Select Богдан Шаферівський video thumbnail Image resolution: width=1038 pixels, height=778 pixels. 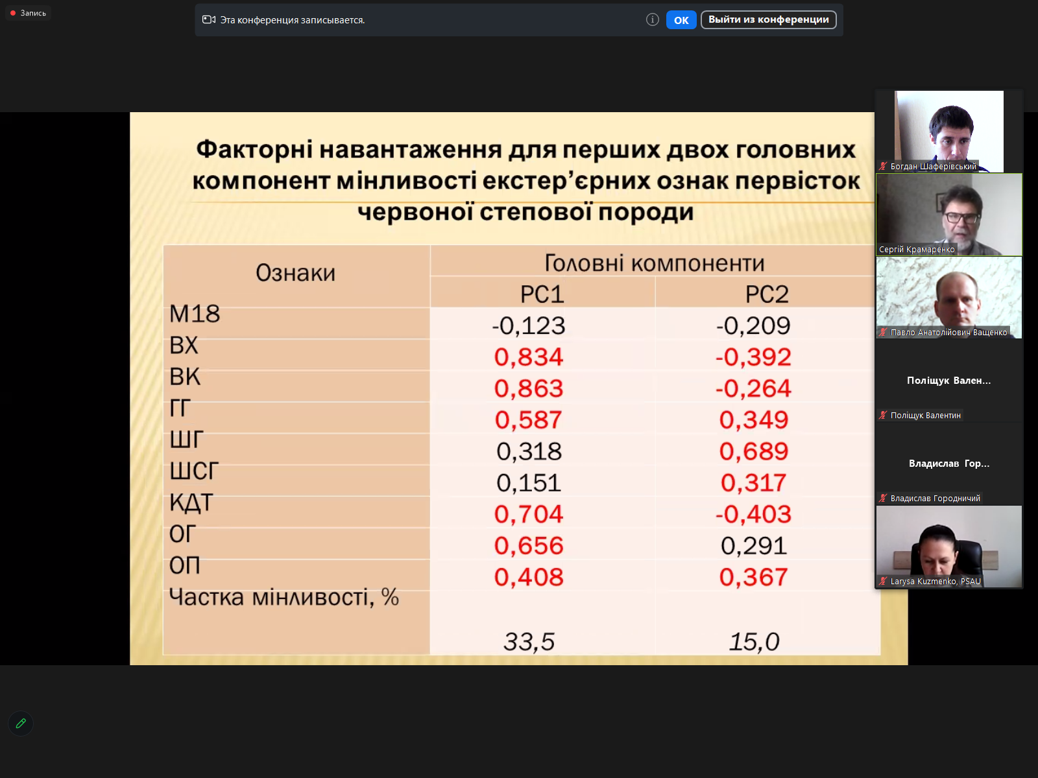[x=949, y=131]
